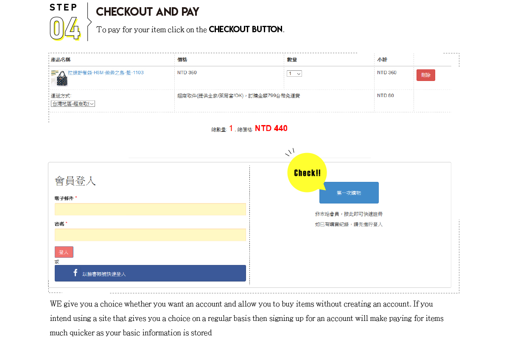Click the yellow Check!! speech bubble
Viewport: 509px width, 340px height.
(x=307, y=173)
